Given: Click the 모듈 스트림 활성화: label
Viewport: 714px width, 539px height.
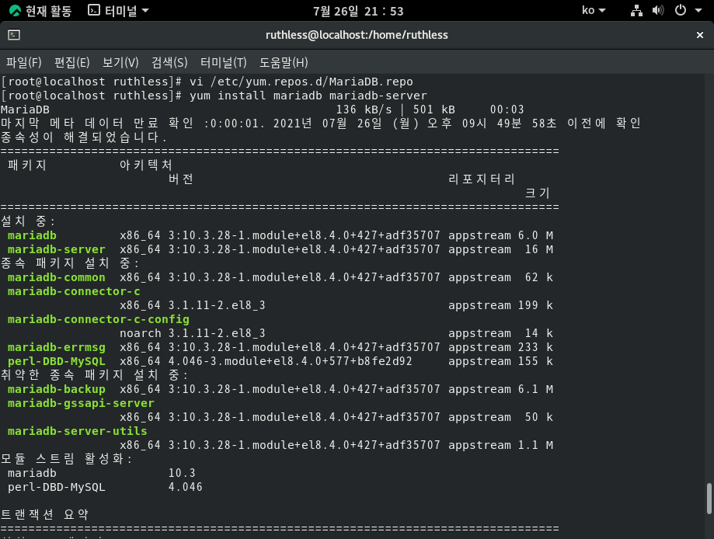Looking at the screenshot, I should [67, 459].
